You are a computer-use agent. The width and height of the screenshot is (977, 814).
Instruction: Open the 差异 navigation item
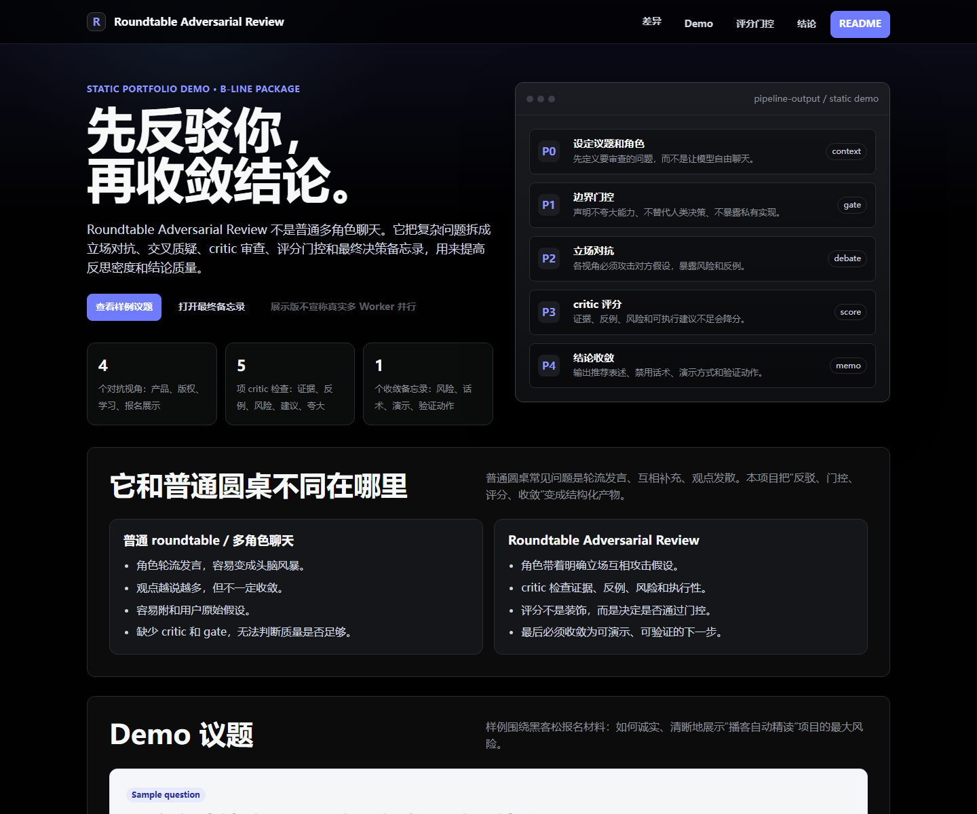(x=651, y=22)
